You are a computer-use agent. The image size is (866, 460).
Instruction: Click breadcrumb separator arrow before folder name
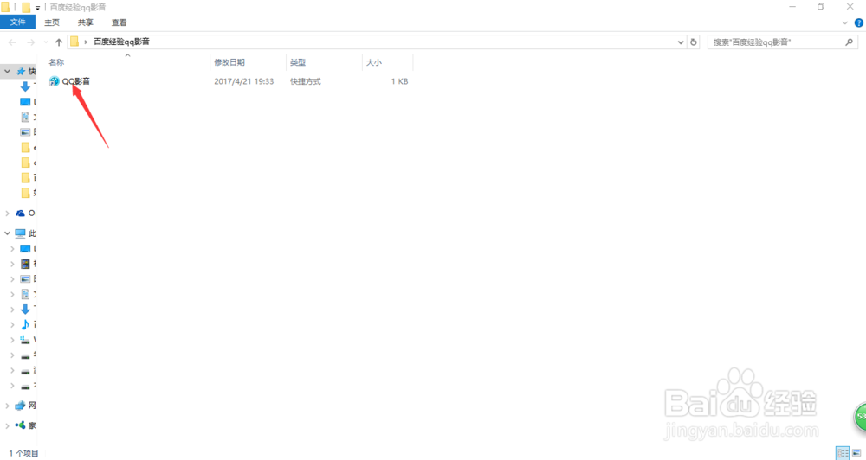[86, 42]
